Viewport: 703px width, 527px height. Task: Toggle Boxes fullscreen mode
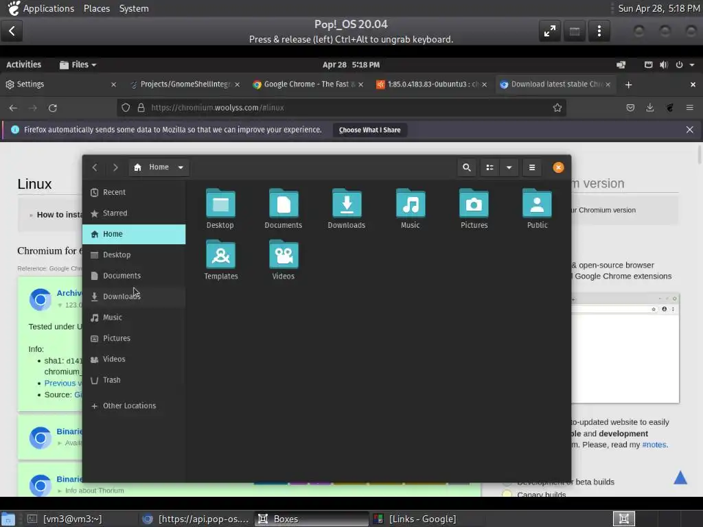click(x=550, y=31)
